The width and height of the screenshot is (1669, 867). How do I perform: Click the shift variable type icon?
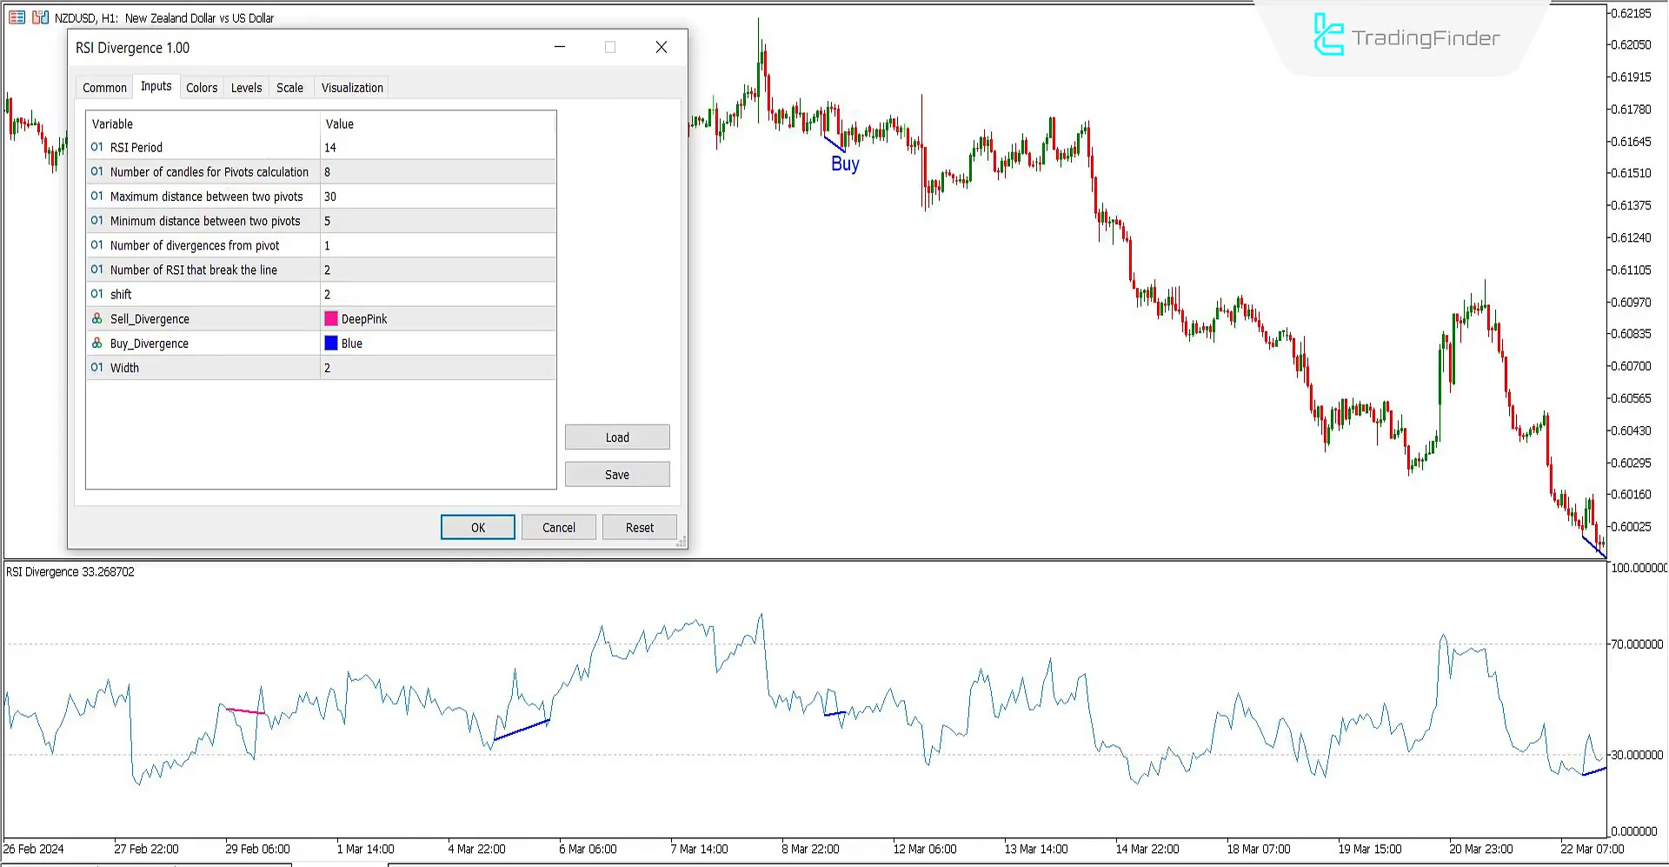(x=96, y=294)
